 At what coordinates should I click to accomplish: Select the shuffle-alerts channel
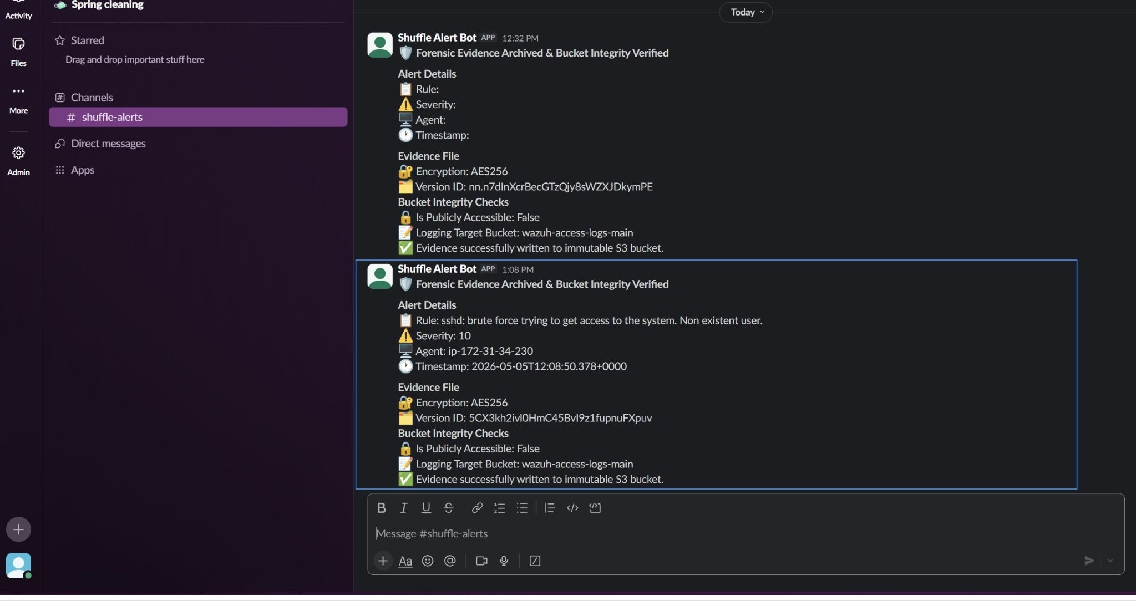(198, 117)
